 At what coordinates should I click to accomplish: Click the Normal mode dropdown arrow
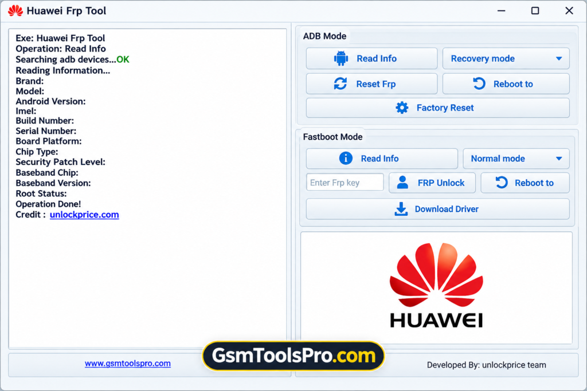click(559, 159)
